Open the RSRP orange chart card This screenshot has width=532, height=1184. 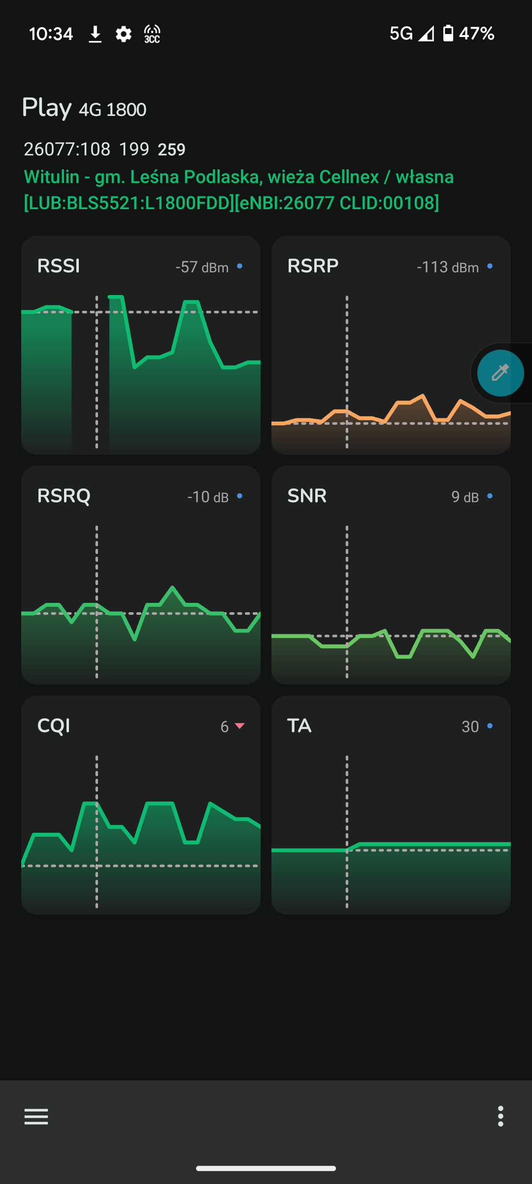391,345
